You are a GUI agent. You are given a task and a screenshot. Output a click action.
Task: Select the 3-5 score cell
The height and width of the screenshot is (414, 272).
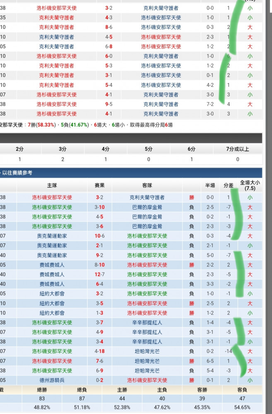click(99, 303)
